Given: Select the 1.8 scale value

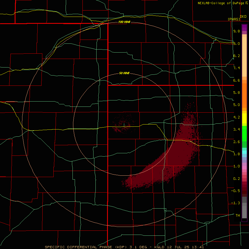Looking at the screenshot, I should 237,154.
